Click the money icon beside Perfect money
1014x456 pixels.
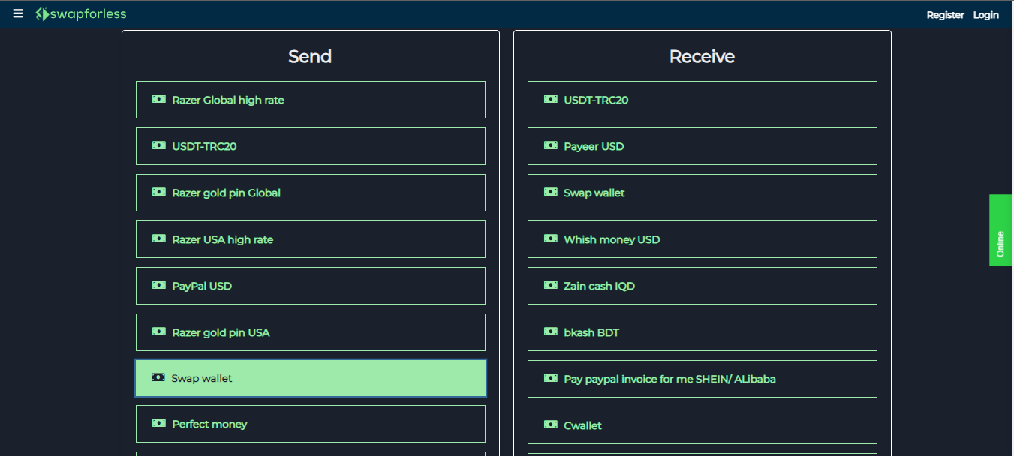(x=158, y=424)
